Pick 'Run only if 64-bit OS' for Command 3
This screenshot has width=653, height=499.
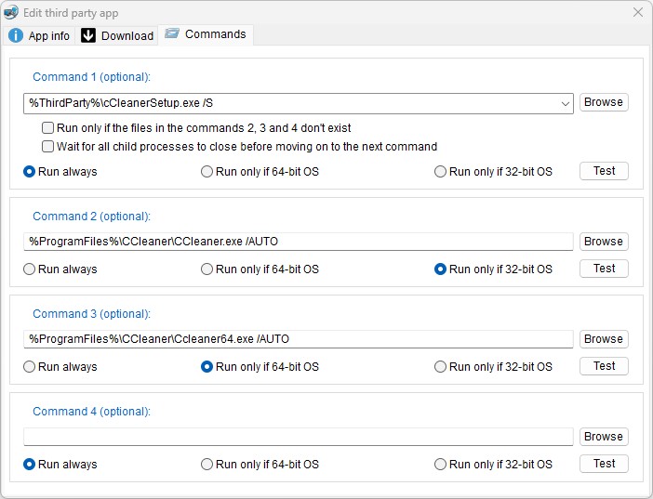tap(207, 367)
